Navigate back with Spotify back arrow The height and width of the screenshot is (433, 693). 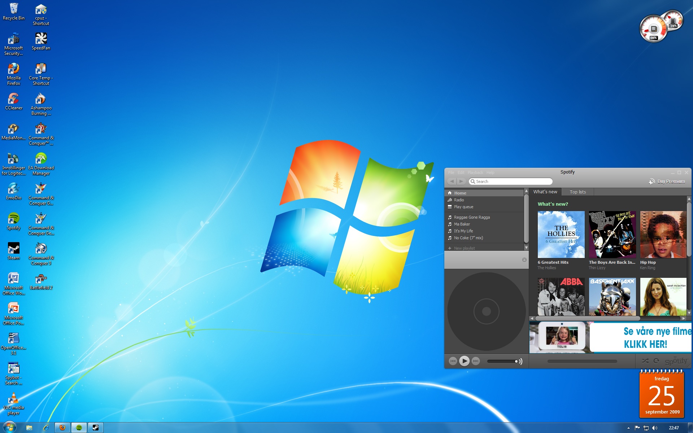pos(452,181)
